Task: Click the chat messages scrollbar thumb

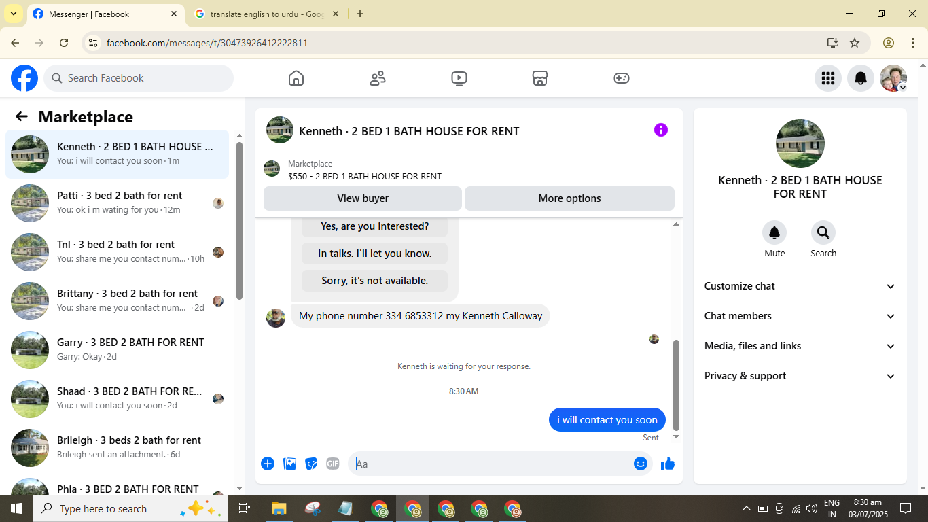Action: [x=676, y=385]
